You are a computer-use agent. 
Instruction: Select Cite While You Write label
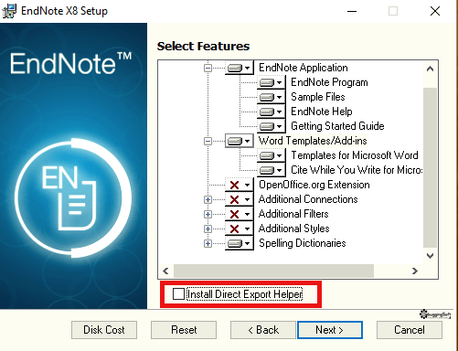point(357,170)
